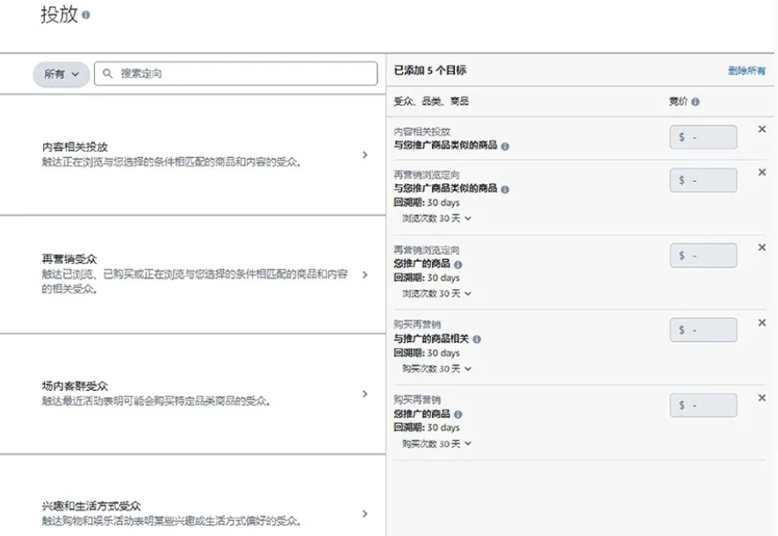Open 浏览次数 30 天 dropdown under 您推广的商品
This screenshot has width=778, height=536.
436,293
